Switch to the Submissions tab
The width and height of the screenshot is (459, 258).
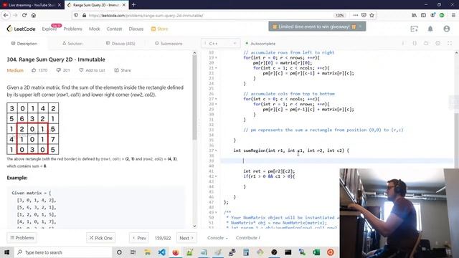[x=169, y=44]
